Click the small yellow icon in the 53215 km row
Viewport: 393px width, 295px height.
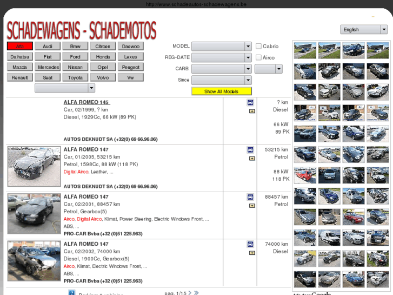(252, 159)
